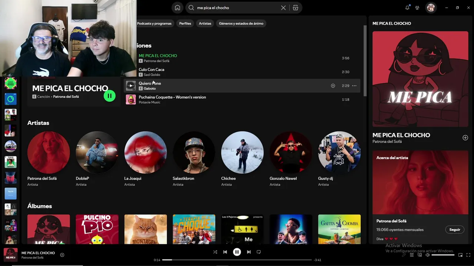Screen dimensions: 474x266
Task: Open more options for Quiero Pene row
Action: [354, 86]
